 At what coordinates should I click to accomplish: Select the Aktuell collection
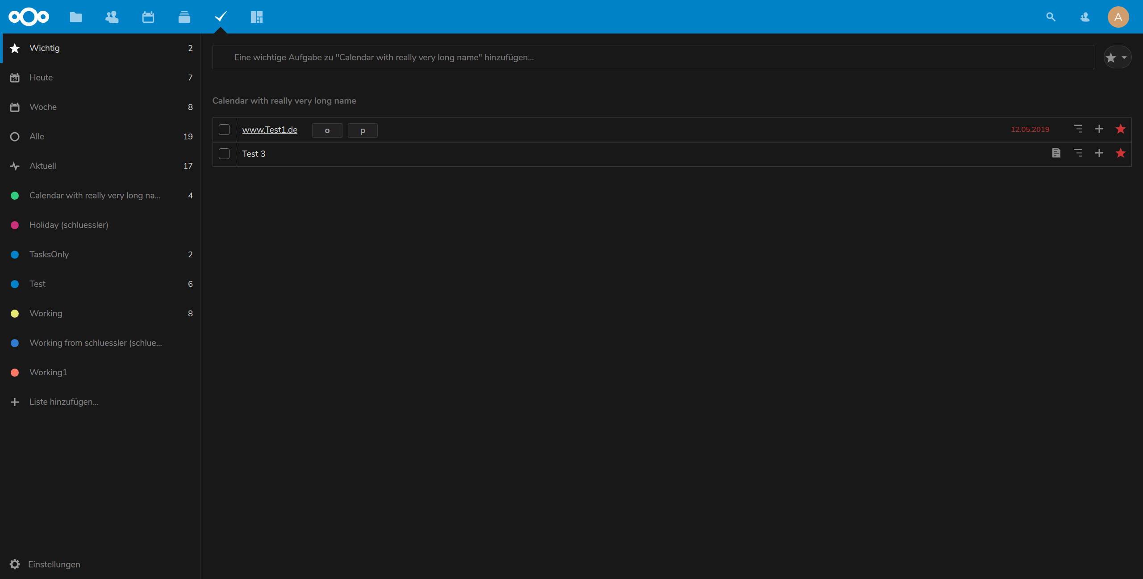coord(100,166)
